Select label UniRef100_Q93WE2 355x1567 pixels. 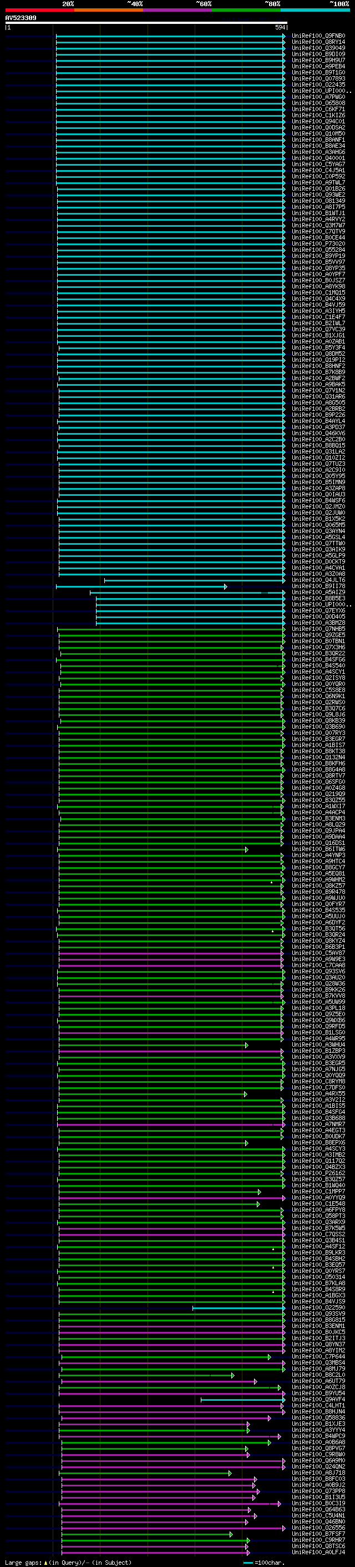pos(318,195)
